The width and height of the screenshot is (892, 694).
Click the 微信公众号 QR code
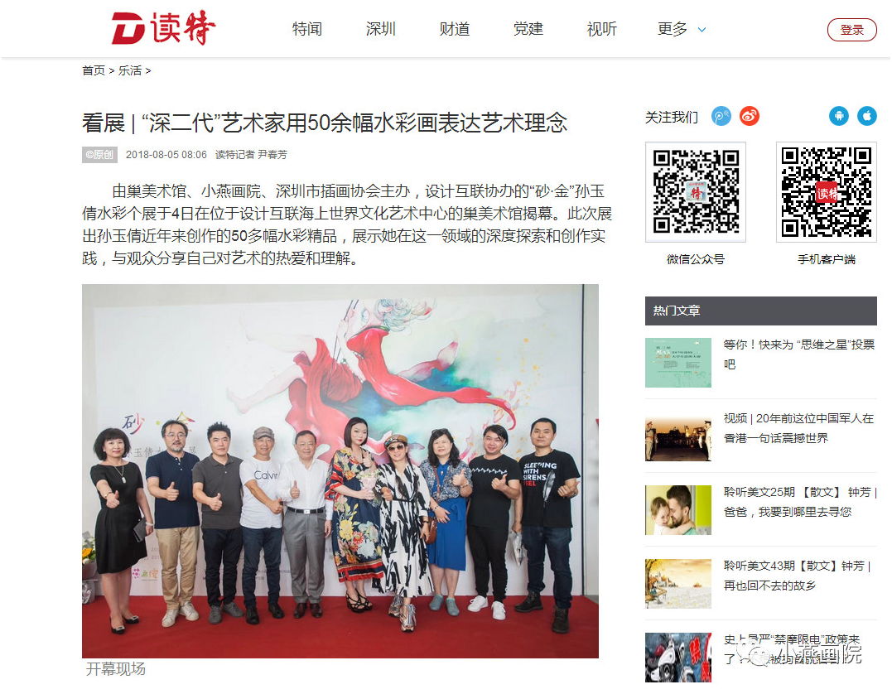point(695,191)
